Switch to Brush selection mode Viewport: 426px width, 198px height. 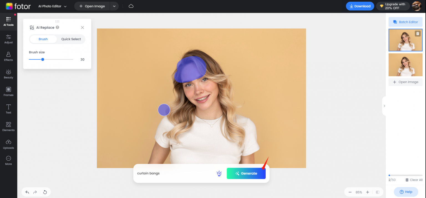pyautogui.click(x=43, y=39)
